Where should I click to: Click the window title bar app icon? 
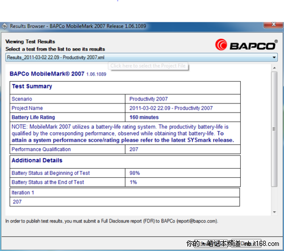5,26
